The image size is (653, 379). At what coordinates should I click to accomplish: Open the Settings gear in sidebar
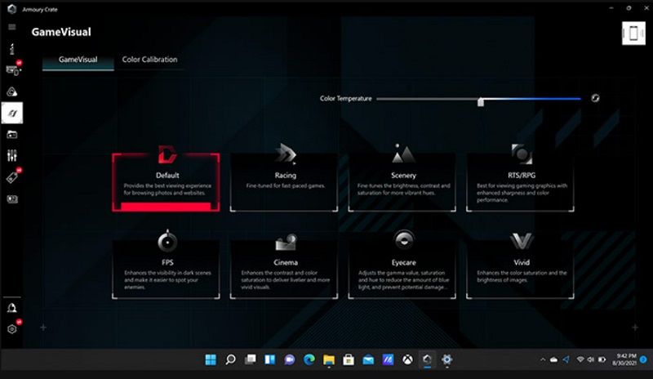[x=12, y=329]
